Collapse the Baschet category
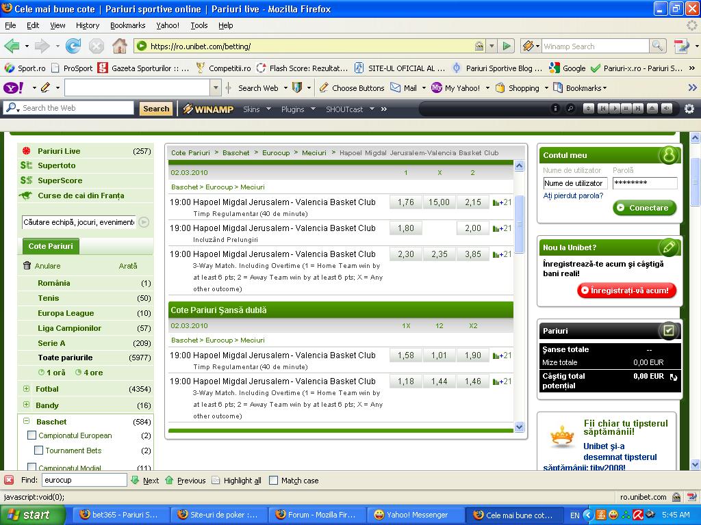The width and height of the screenshot is (701, 525). (x=27, y=421)
